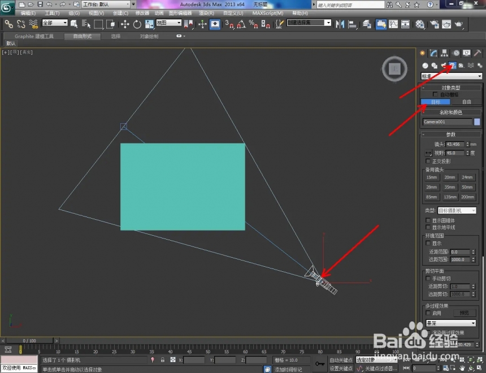Click the 自由 camera button
486x373 pixels.
click(x=466, y=102)
